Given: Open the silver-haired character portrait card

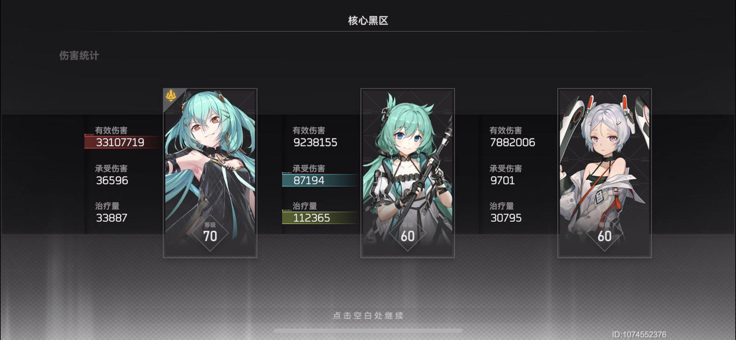Looking at the screenshot, I should 604,173.
